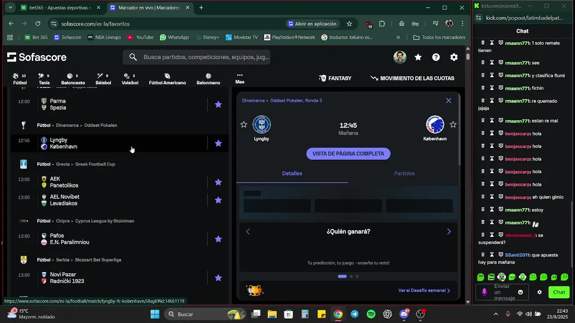Select the Béisbol sport icon
The height and width of the screenshot is (323, 575).
point(103,79)
